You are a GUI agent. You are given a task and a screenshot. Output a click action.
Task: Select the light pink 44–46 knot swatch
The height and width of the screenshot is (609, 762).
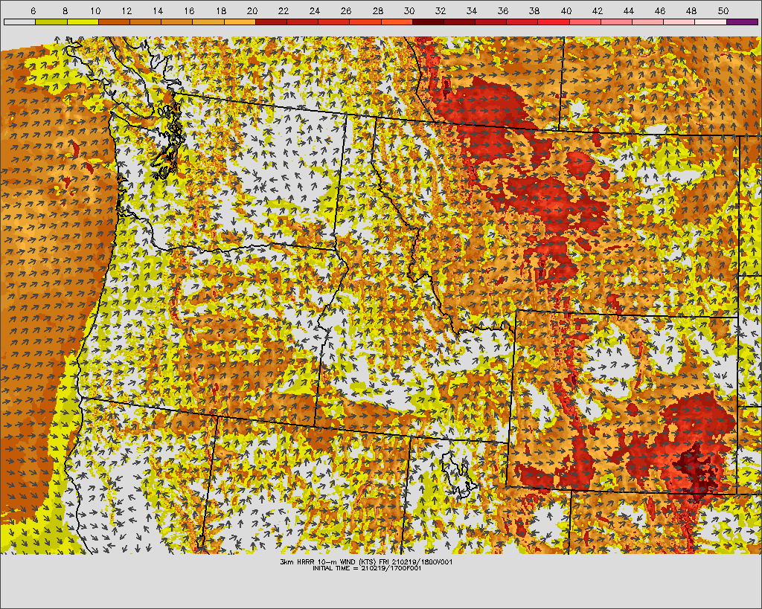(x=648, y=22)
